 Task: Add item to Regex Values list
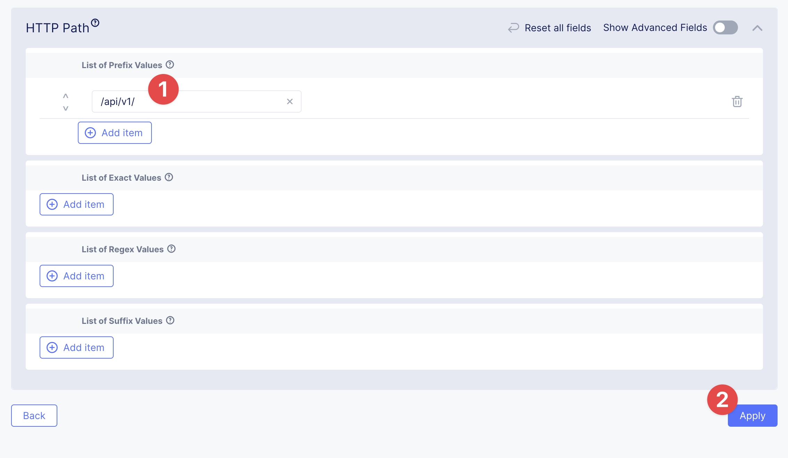click(76, 276)
